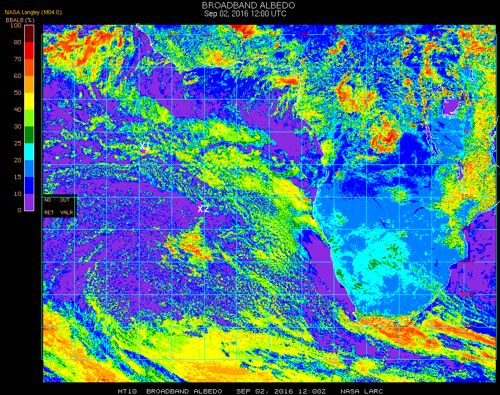Click the '30S' latitude label
The width and height of the screenshot is (500, 395).
click(x=467, y=294)
